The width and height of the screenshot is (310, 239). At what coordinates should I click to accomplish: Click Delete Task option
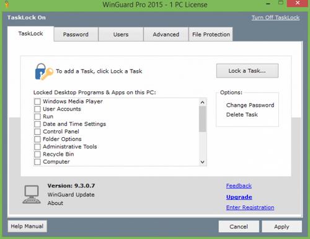pos(242,115)
